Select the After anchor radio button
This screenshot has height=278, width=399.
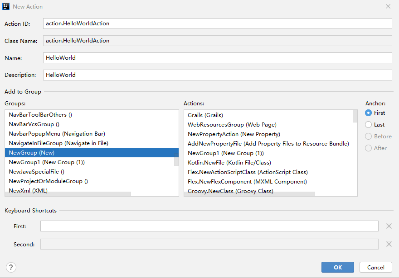[x=368, y=148]
